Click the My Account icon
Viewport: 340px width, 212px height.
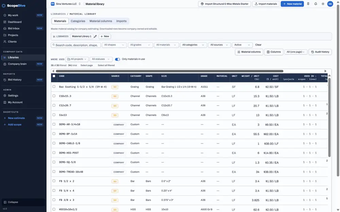click(5, 102)
